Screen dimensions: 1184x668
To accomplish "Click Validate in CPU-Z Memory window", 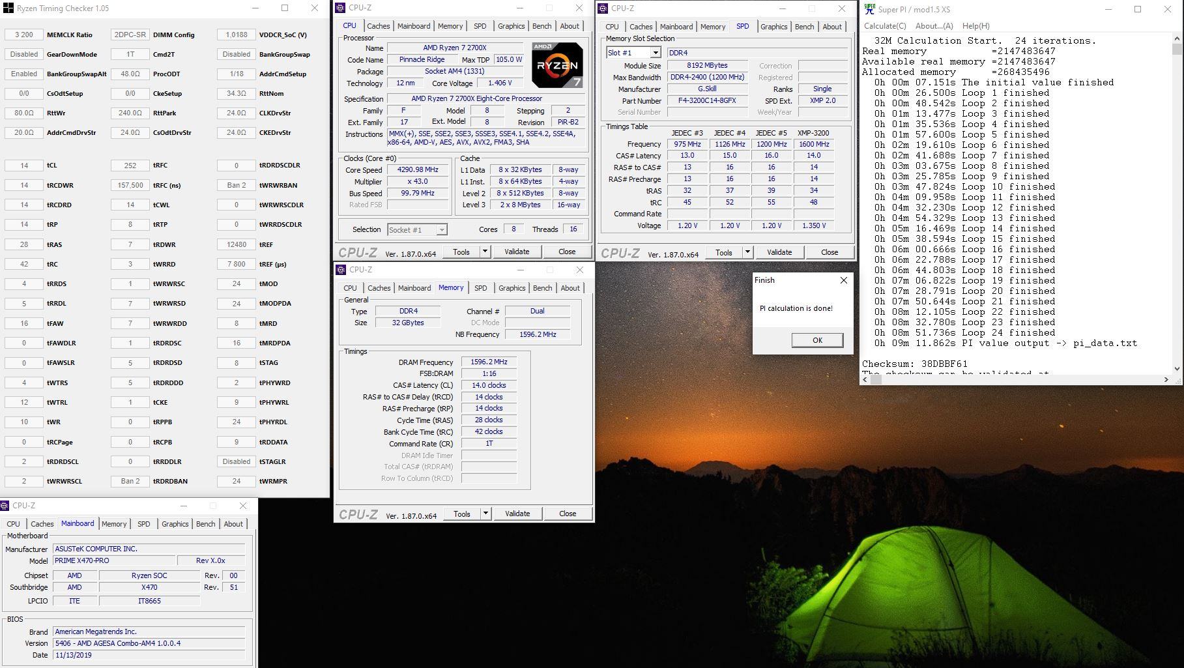I will pyautogui.click(x=517, y=514).
